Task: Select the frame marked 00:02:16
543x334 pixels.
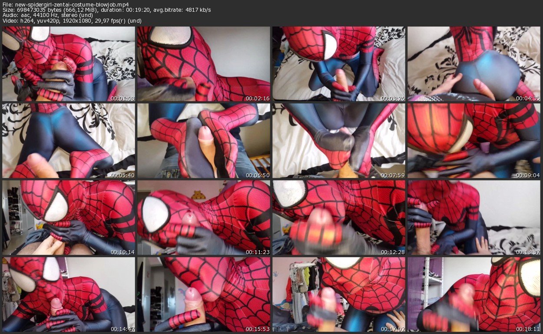Action: click(204, 64)
